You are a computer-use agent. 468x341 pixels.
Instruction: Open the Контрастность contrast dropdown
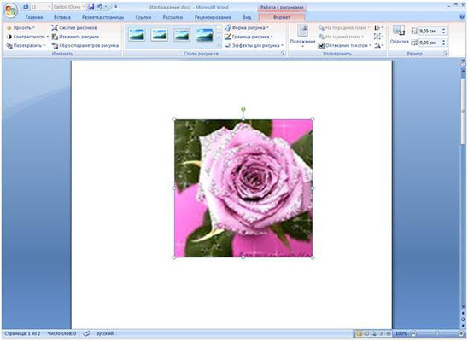[27, 37]
